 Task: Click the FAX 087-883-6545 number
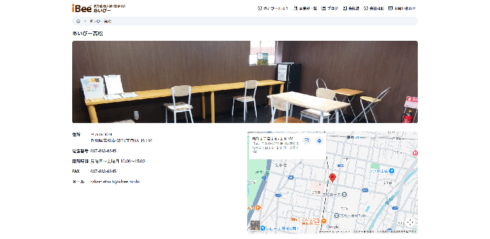(x=103, y=171)
